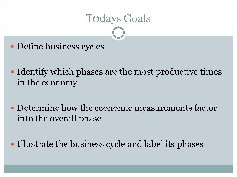
Task: Click the bullet marker before 'Determine how the economic'
Action: tap(13, 108)
